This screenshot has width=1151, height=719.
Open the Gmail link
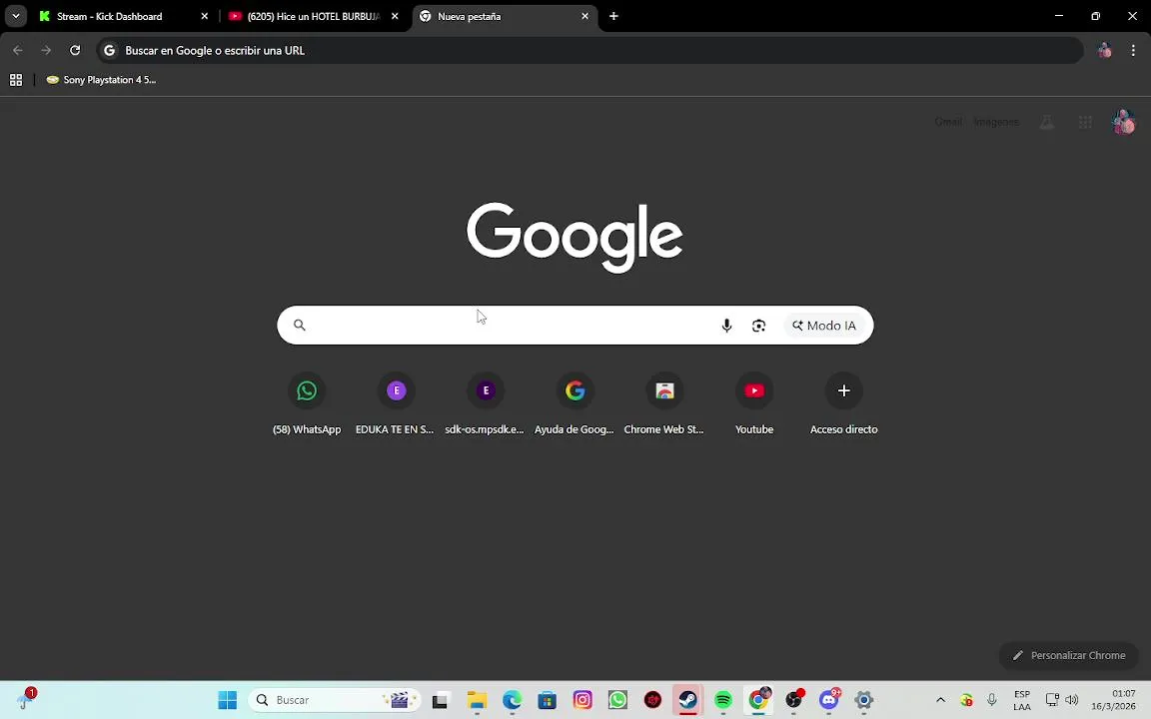pyautogui.click(x=947, y=122)
